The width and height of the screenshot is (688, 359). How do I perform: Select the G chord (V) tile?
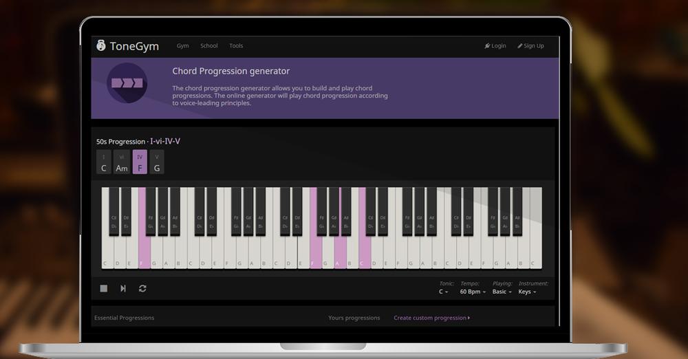[157, 163]
